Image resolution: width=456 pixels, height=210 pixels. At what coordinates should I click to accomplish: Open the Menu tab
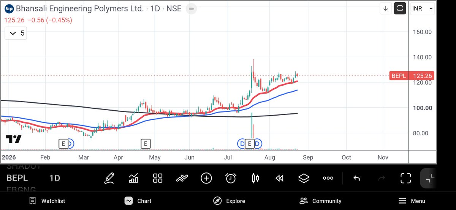(412, 201)
